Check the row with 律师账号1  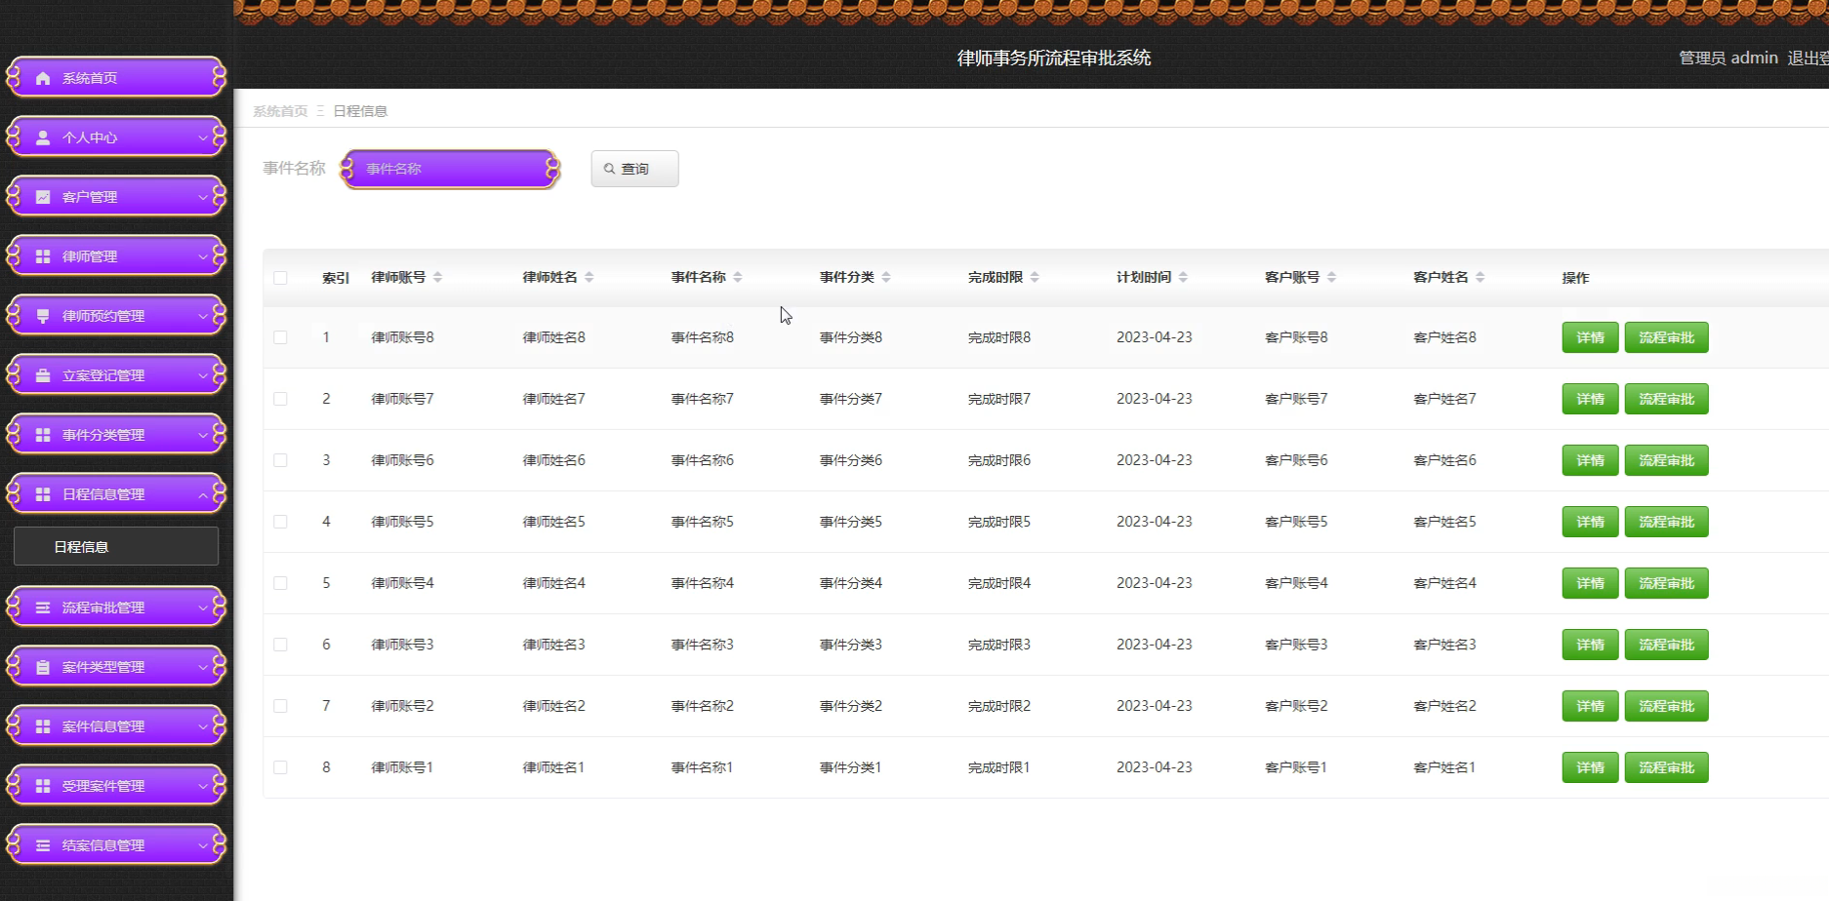click(x=280, y=767)
